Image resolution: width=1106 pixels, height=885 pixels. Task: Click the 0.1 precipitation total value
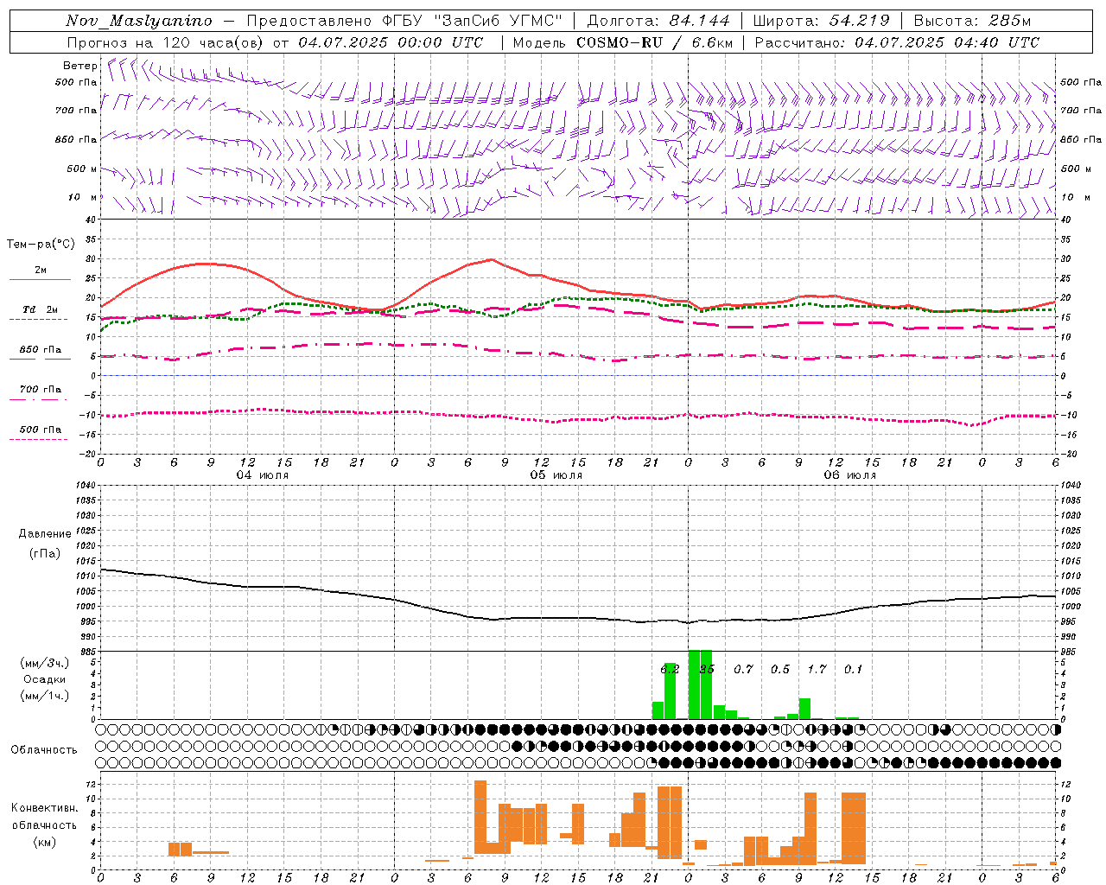[853, 669]
